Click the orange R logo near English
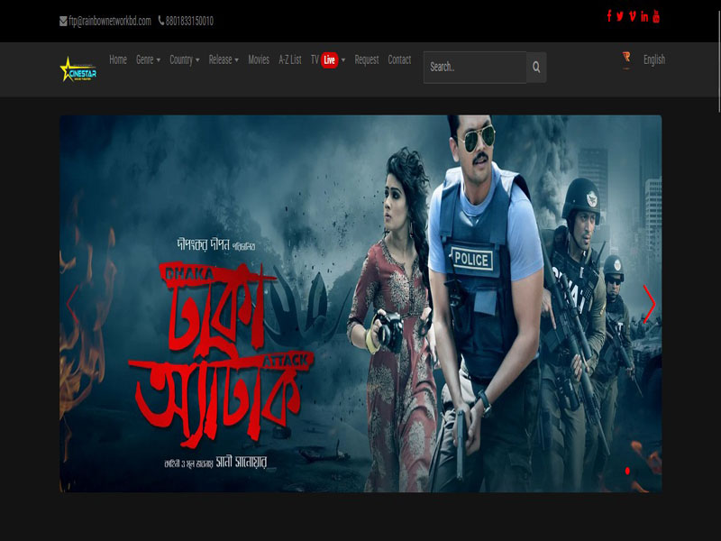721x541 pixels. [626, 60]
